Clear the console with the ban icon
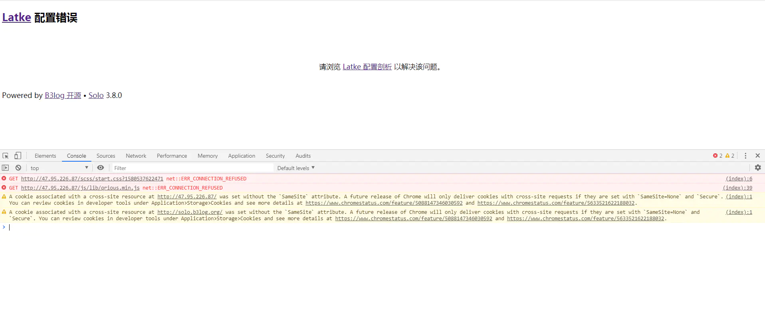The image size is (765, 313). click(18, 168)
